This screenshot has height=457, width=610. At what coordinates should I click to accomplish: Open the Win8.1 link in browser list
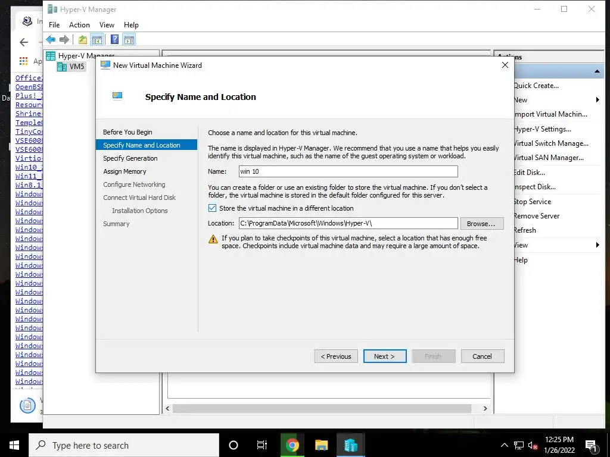(x=29, y=185)
